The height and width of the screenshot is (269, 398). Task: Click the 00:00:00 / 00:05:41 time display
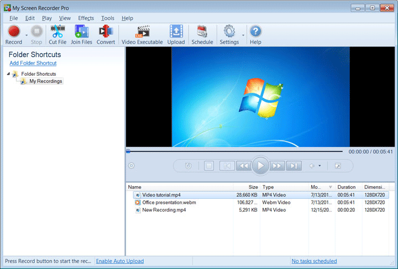(370, 152)
